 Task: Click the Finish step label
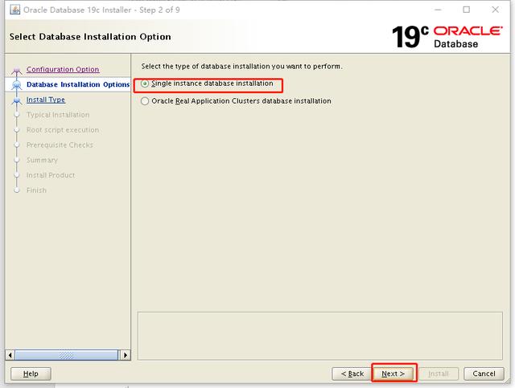coord(36,190)
